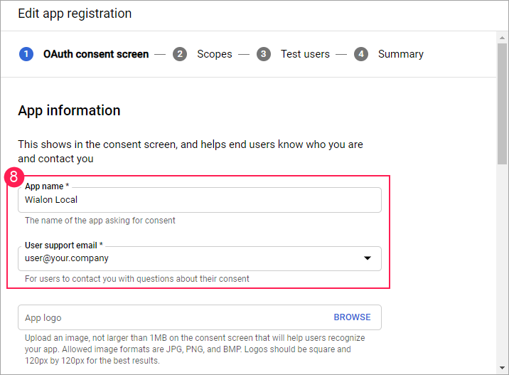
Task: Focus the App name input field
Action: click(x=199, y=200)
